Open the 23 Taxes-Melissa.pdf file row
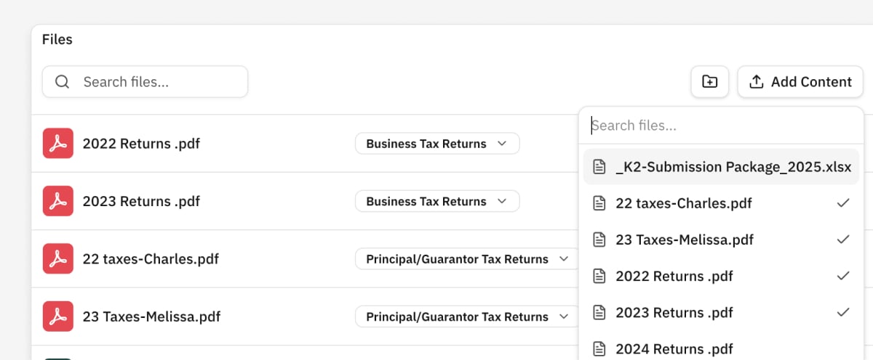The height and width of the screenshot is (360, 873). click(x=151, y=316)
